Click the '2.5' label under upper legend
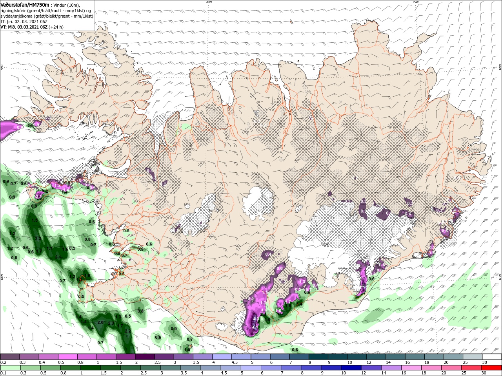Screen dimensions: 502x376 [158, 362]
